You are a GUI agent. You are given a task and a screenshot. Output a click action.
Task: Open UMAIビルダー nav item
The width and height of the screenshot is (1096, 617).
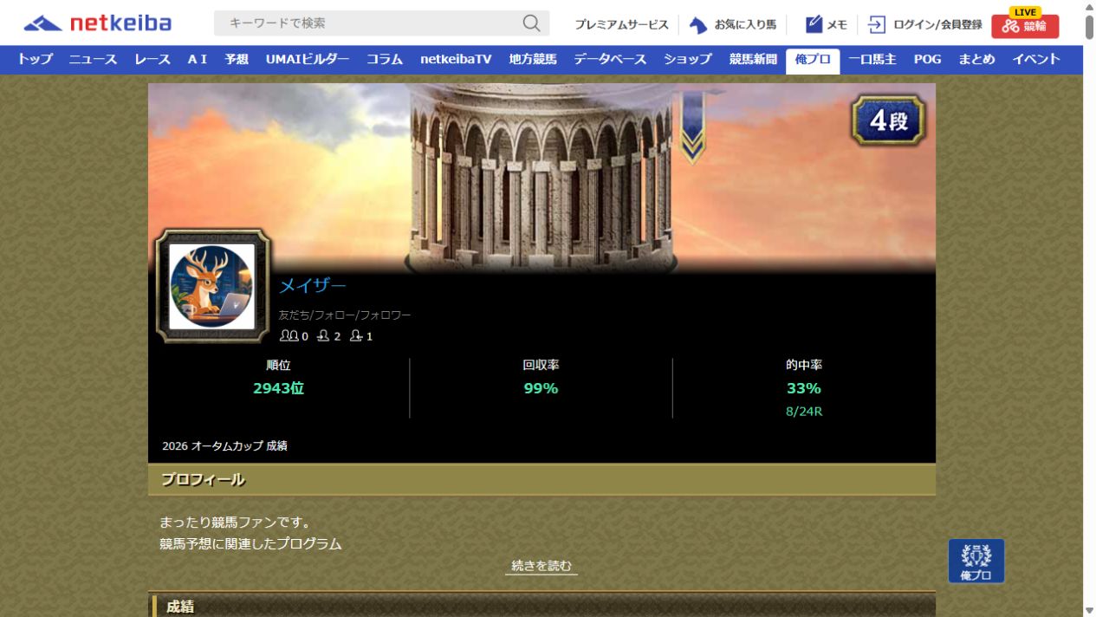click(308, 60)
